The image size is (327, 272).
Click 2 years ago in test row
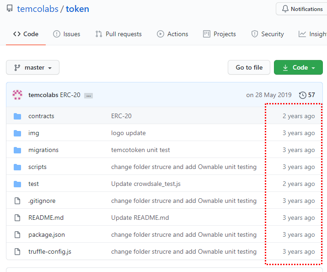tap(299, 184)
